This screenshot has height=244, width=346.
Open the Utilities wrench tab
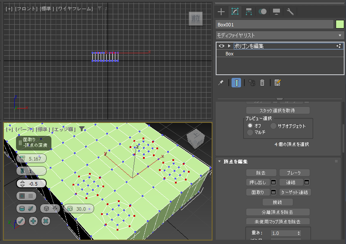(x=290, y=12)
